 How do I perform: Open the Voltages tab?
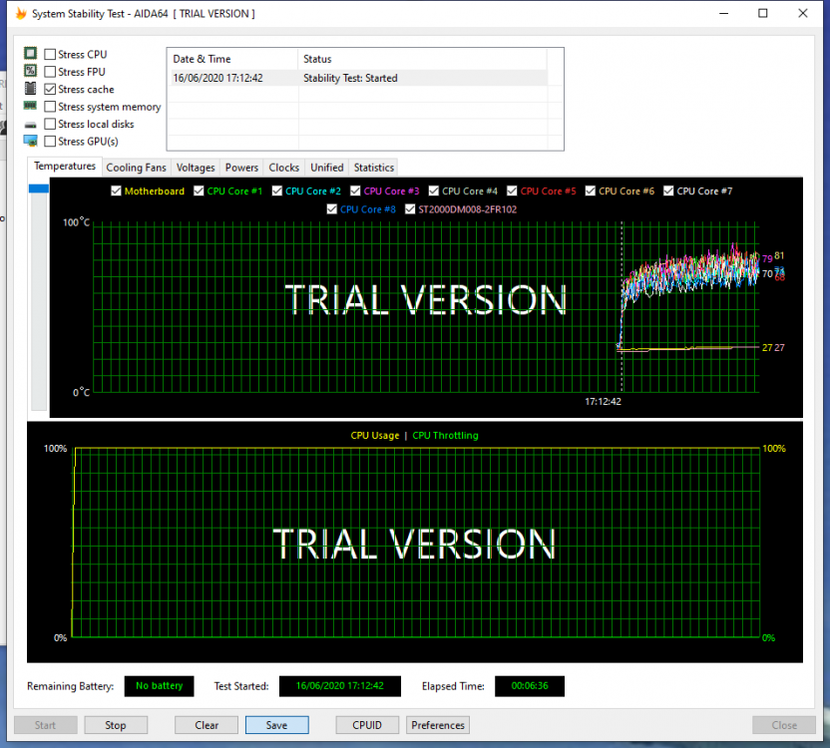(196, 168)
